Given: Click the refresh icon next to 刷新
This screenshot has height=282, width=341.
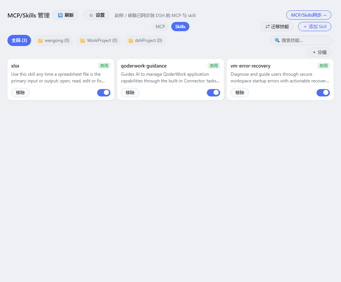Looking at the screenshot, I should [x=60, y=15].
